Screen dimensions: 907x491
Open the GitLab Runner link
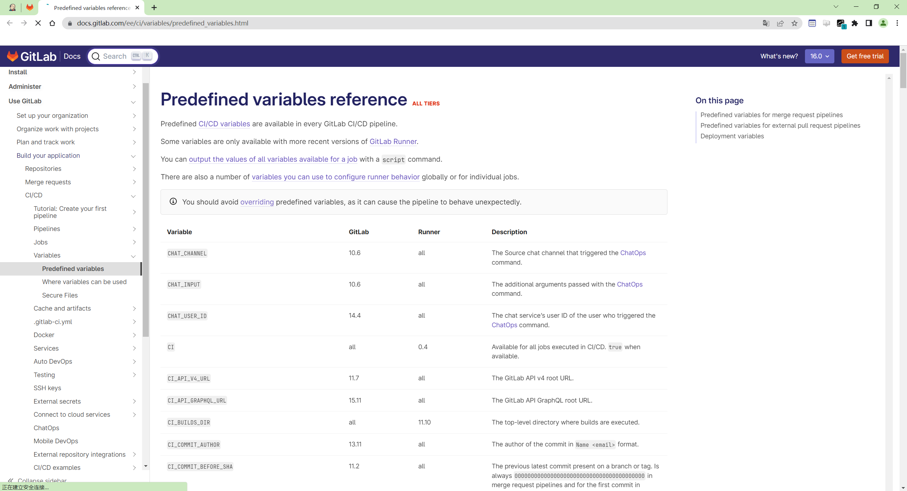pyautogui.click(x=393, y=141)
